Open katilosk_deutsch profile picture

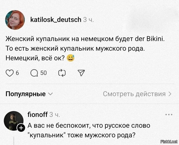coord(15,20)
